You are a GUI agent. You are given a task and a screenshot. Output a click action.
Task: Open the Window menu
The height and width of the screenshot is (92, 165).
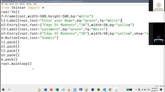coord(29,4)
